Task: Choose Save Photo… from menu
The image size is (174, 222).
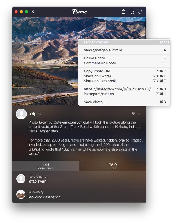Action: point(124,102)
